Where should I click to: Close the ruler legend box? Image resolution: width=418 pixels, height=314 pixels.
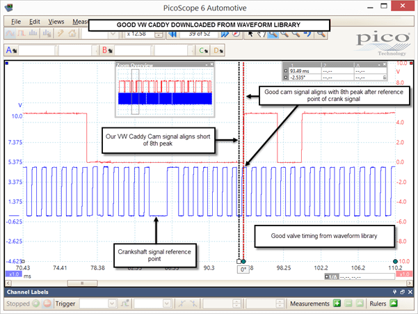[385, 64]
